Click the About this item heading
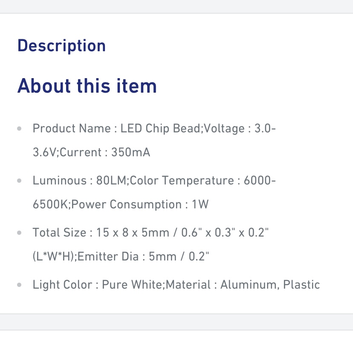The width and height of the screenshot is (353, 348). (x=87, y=86)
